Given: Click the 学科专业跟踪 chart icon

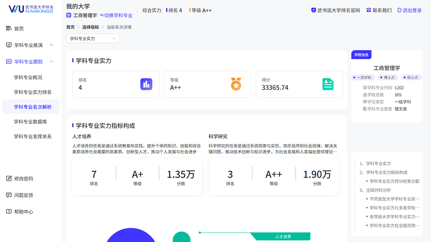Looking at the screenshot, I should (x=9, y=62).
